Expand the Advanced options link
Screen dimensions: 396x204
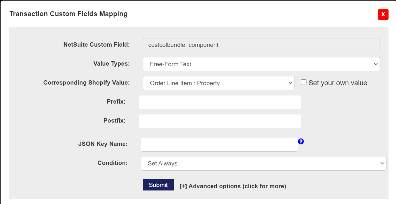click(233, 186)
